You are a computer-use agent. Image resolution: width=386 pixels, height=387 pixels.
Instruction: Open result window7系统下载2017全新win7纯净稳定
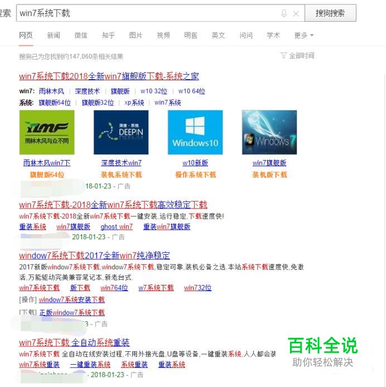coord(94,256)
